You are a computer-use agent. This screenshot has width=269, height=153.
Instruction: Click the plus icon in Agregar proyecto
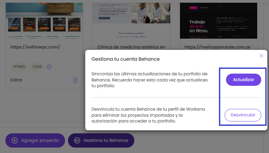[x=15, y=140]
